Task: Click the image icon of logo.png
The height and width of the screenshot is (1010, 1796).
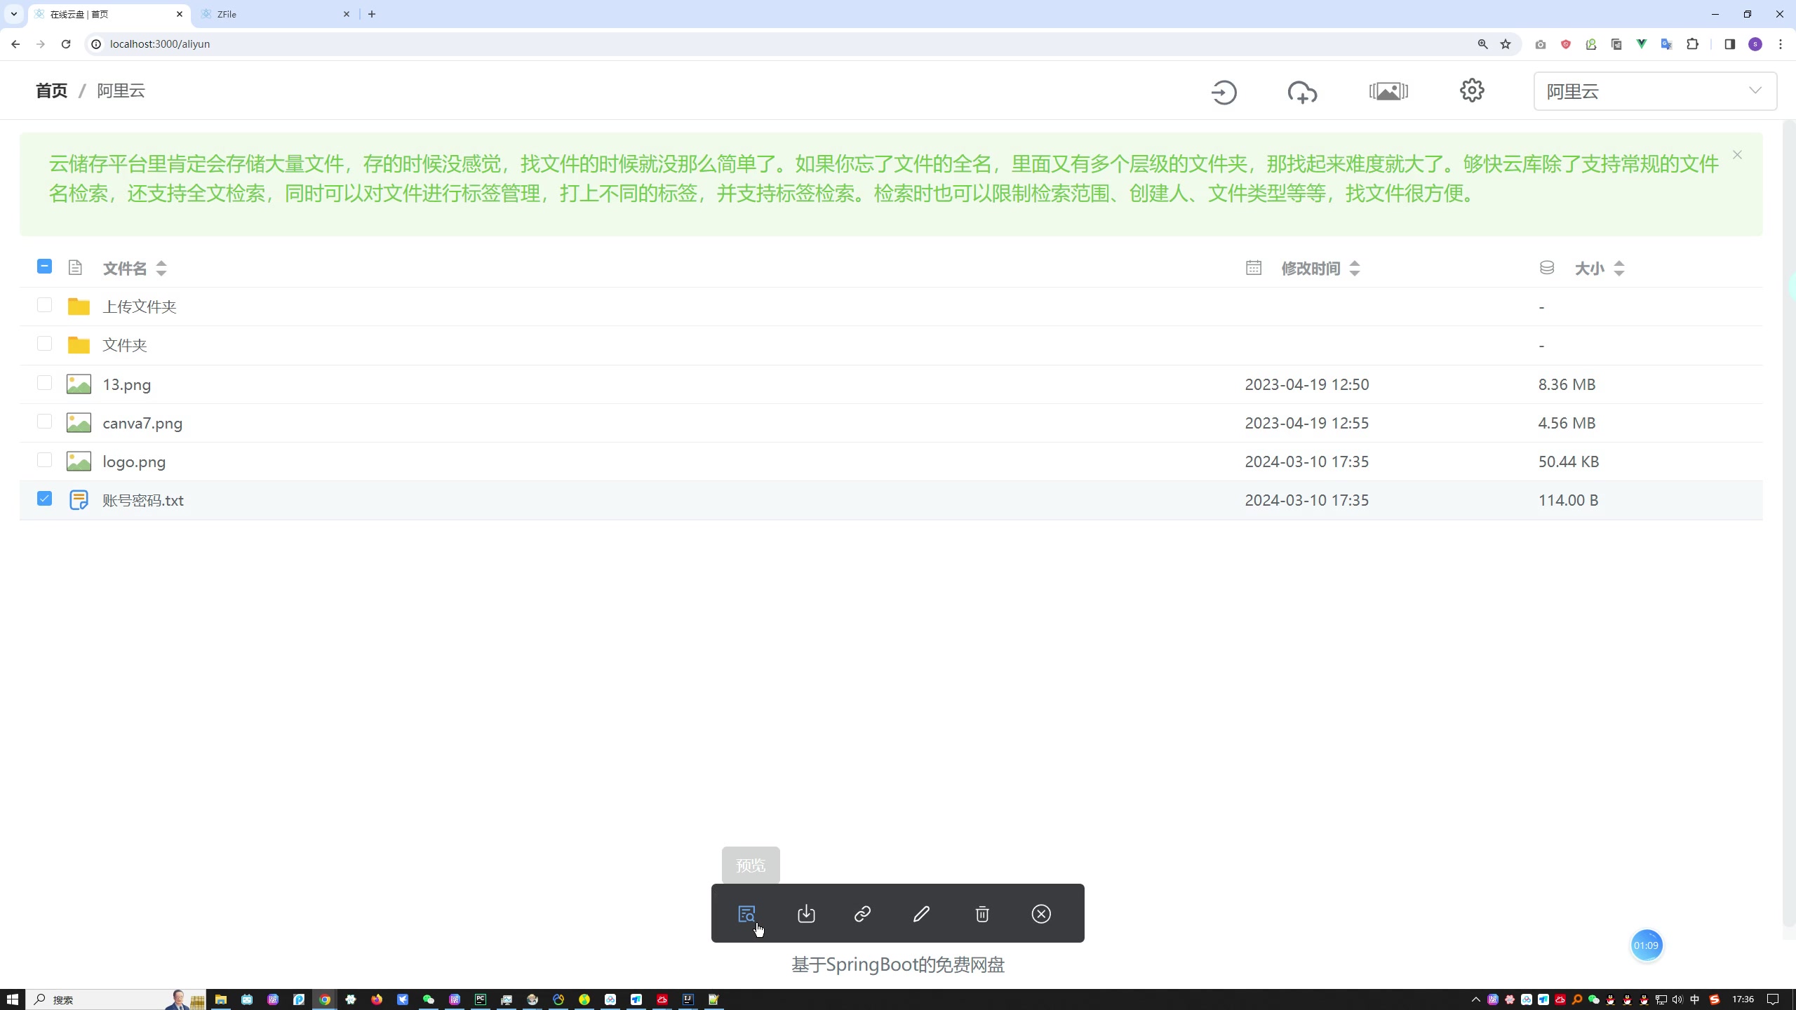Action: point(79,462)
